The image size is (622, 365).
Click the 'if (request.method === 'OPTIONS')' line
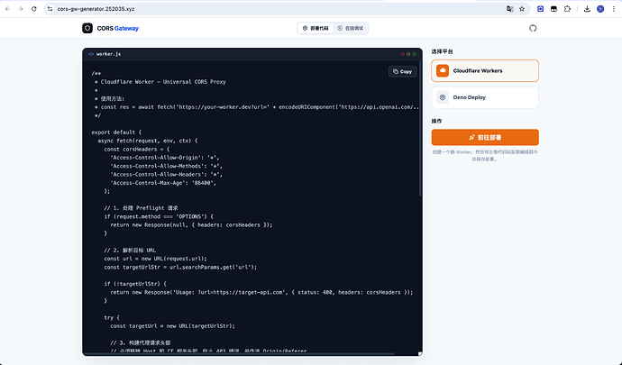tap(159, 216)
